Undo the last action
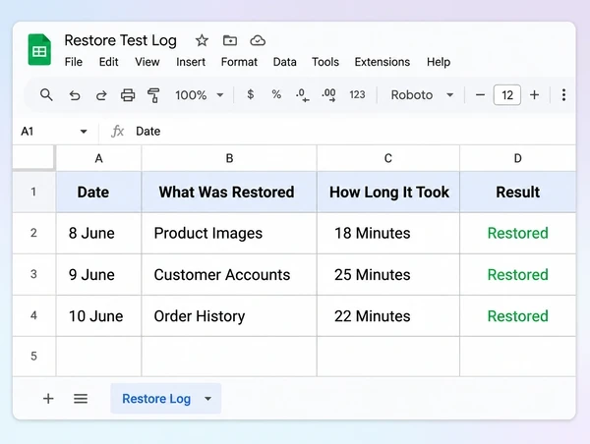590x444 pixels. 75,95
